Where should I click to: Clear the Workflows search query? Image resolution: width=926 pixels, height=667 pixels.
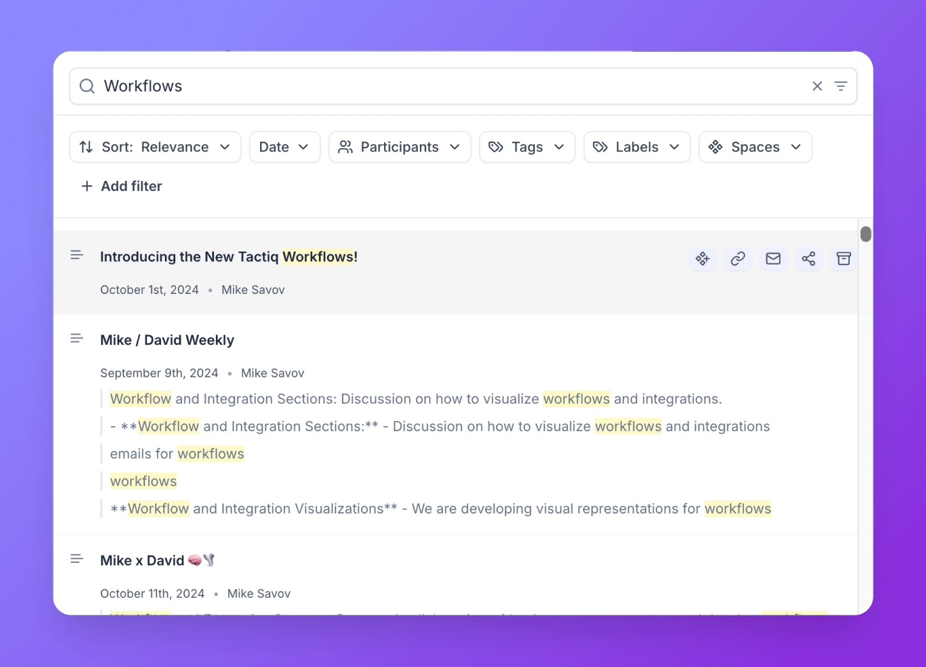click(x=817, y=86)
